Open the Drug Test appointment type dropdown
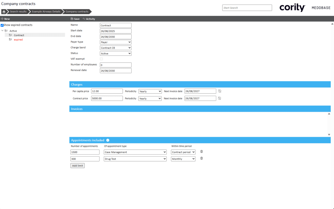The width and height of the screenshot is (334, 209). (x=135, y=159)
